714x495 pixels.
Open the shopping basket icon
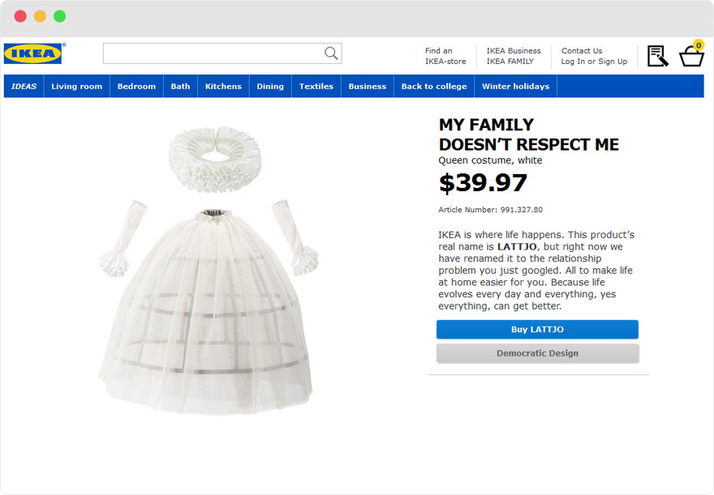pos(691,54)
